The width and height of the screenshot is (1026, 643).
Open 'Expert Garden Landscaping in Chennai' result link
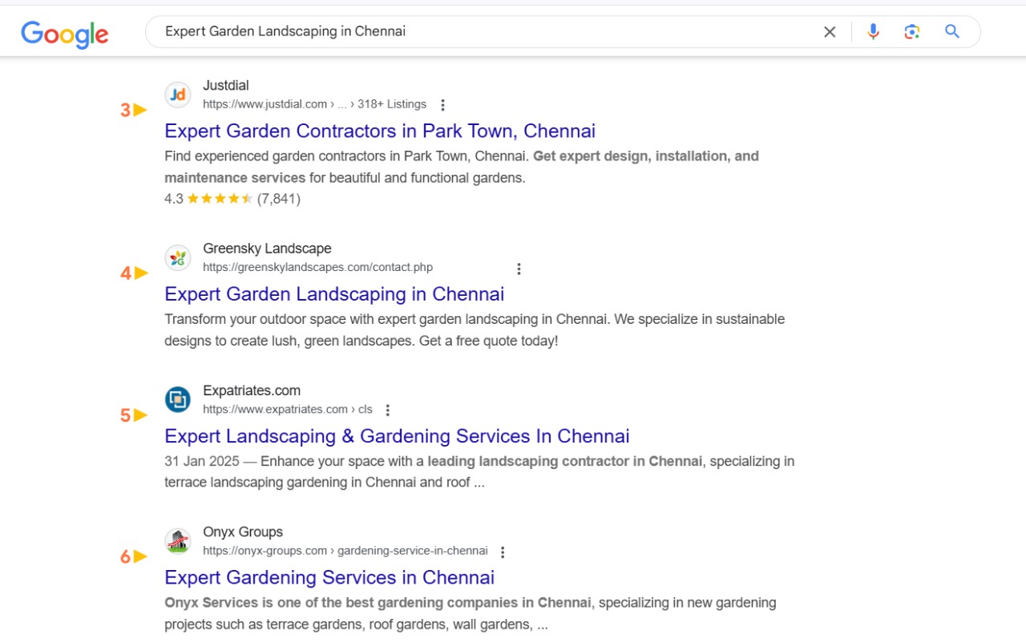click(334, 294)
